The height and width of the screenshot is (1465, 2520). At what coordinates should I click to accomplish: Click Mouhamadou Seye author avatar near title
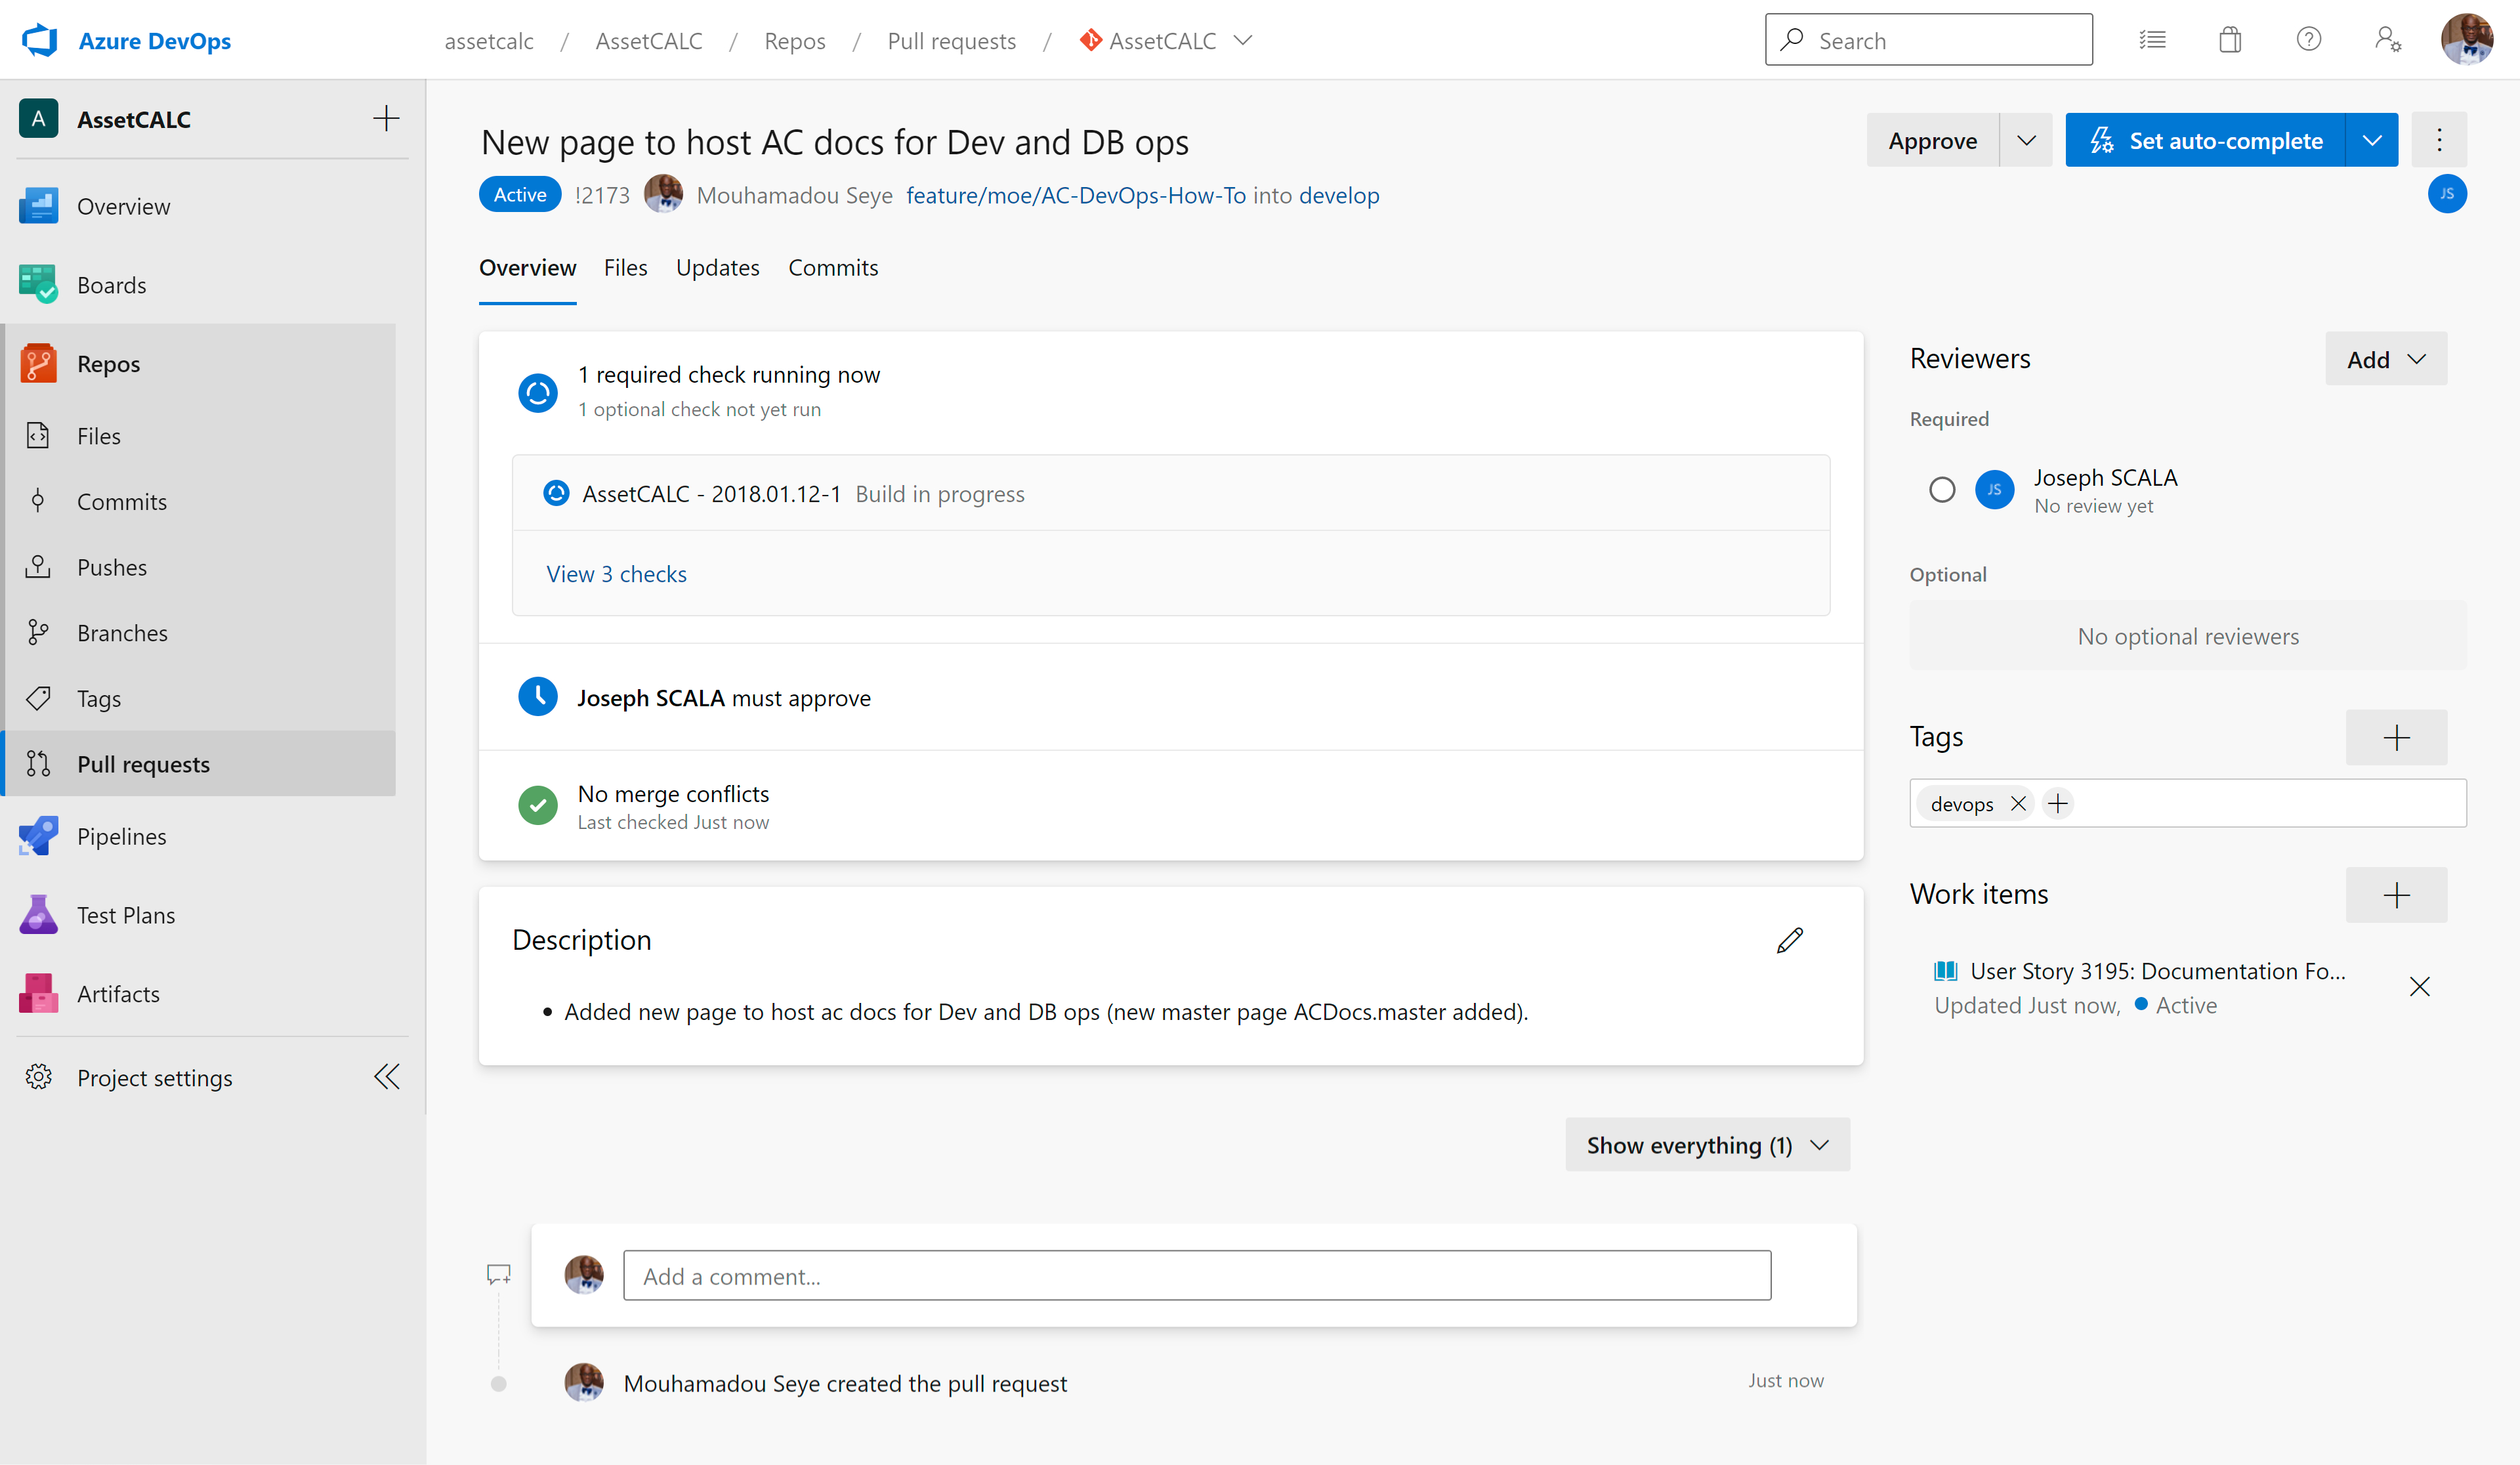[x=663, y=194]
